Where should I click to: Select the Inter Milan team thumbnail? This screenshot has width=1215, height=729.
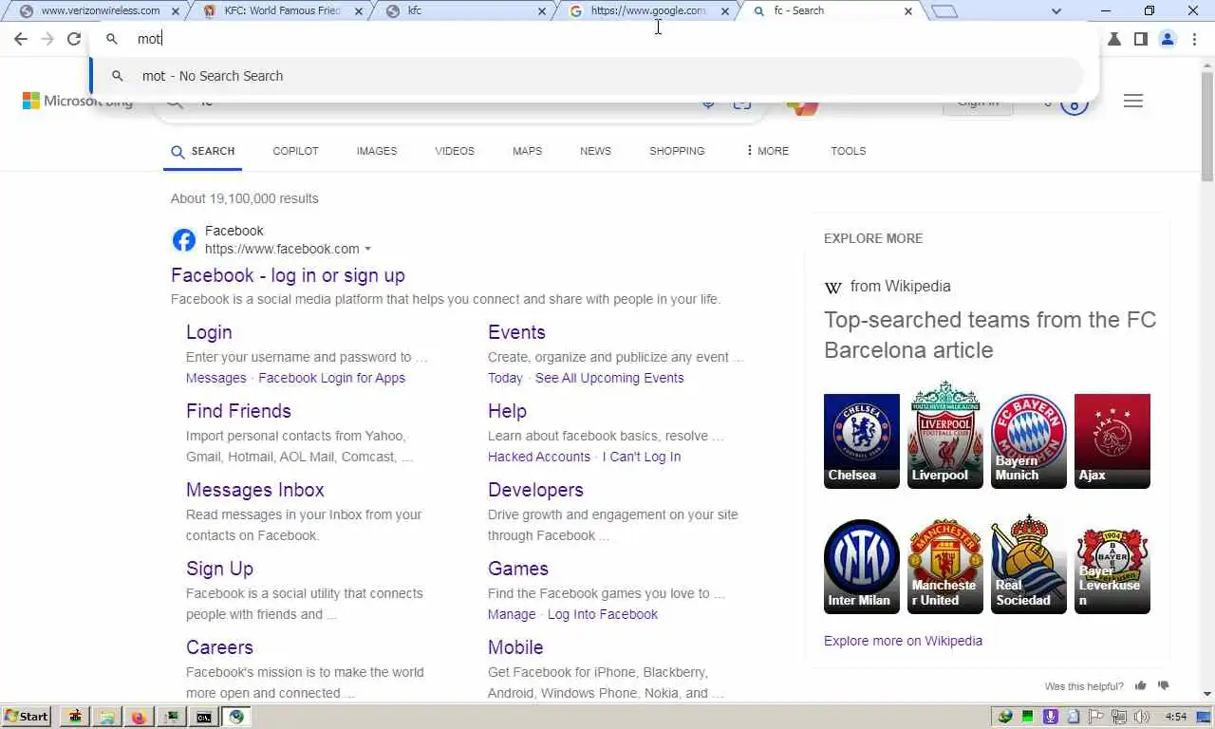[862, 567]
